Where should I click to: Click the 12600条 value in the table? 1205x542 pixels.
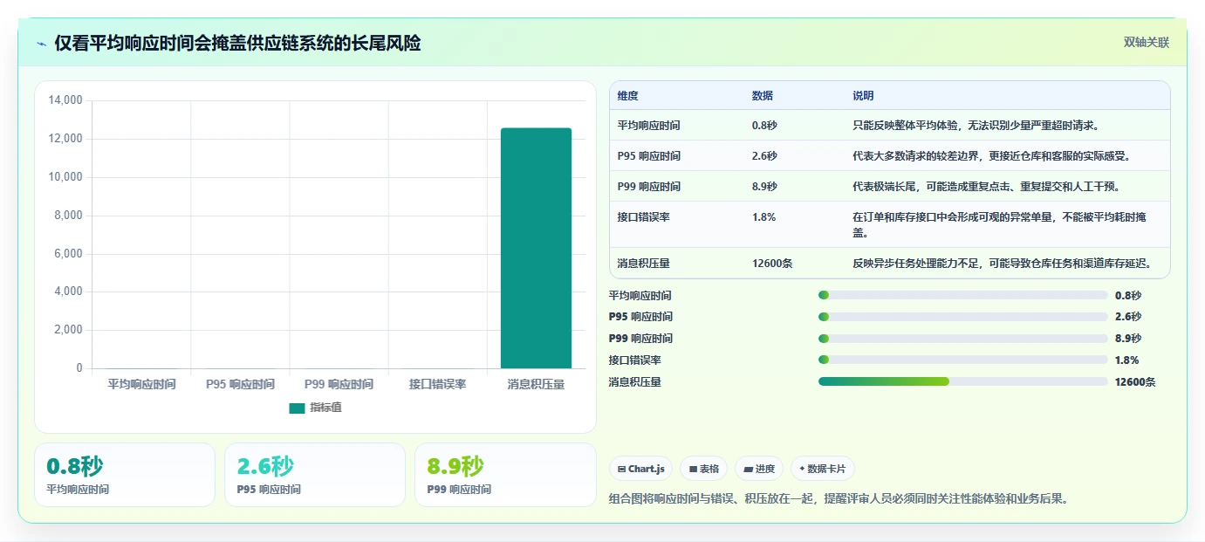pos(771,263)
